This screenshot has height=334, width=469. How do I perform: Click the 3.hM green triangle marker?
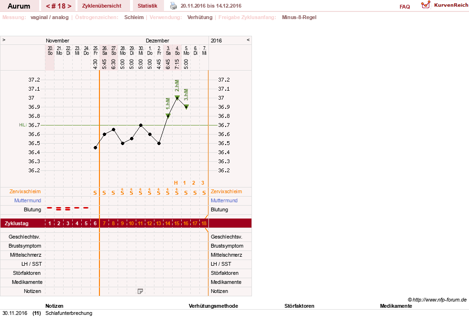click(x=186, y=107)
